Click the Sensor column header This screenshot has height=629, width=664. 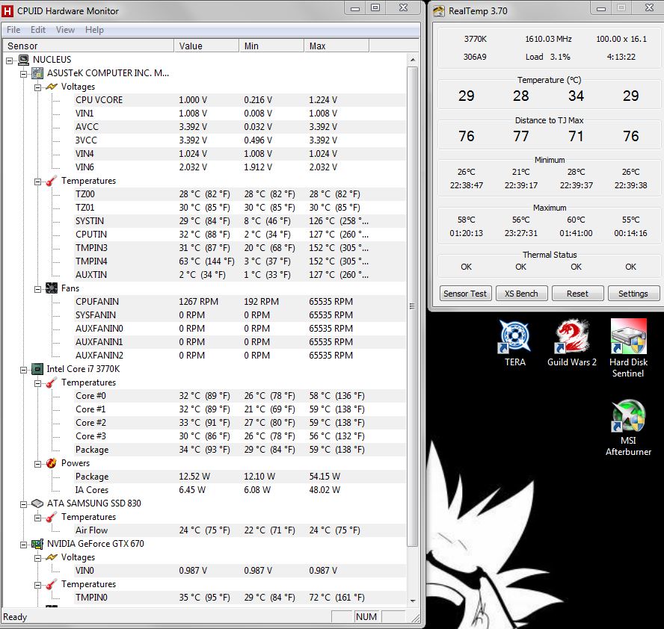coord(88,46)
